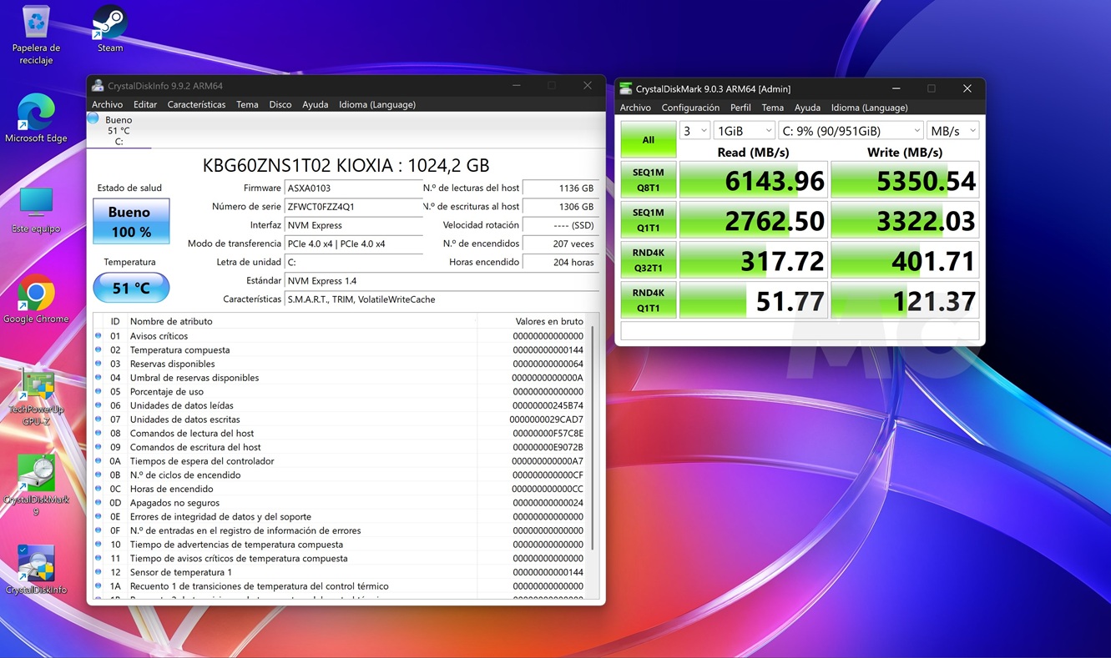Screen dimensions: 1111x658
Task: Select the Google Chrome desktop shortcut
Action: click(x=36, y=299)
